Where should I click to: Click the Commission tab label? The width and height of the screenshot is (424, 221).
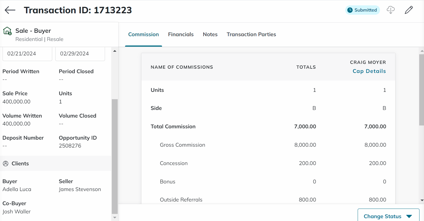coord(143,34)
